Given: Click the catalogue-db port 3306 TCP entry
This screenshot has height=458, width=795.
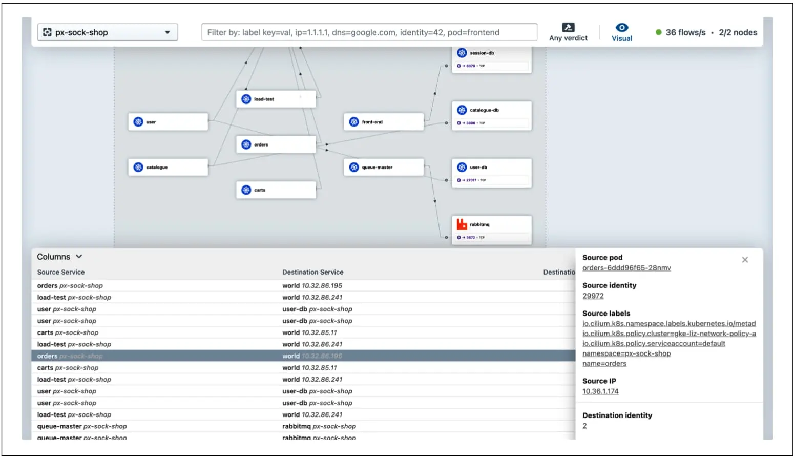Looking at the screenshot, I should pos(492,123).
